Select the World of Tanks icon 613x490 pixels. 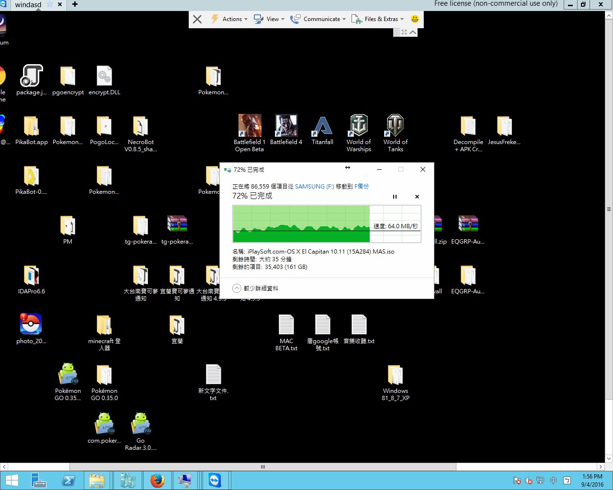(395, 126)
